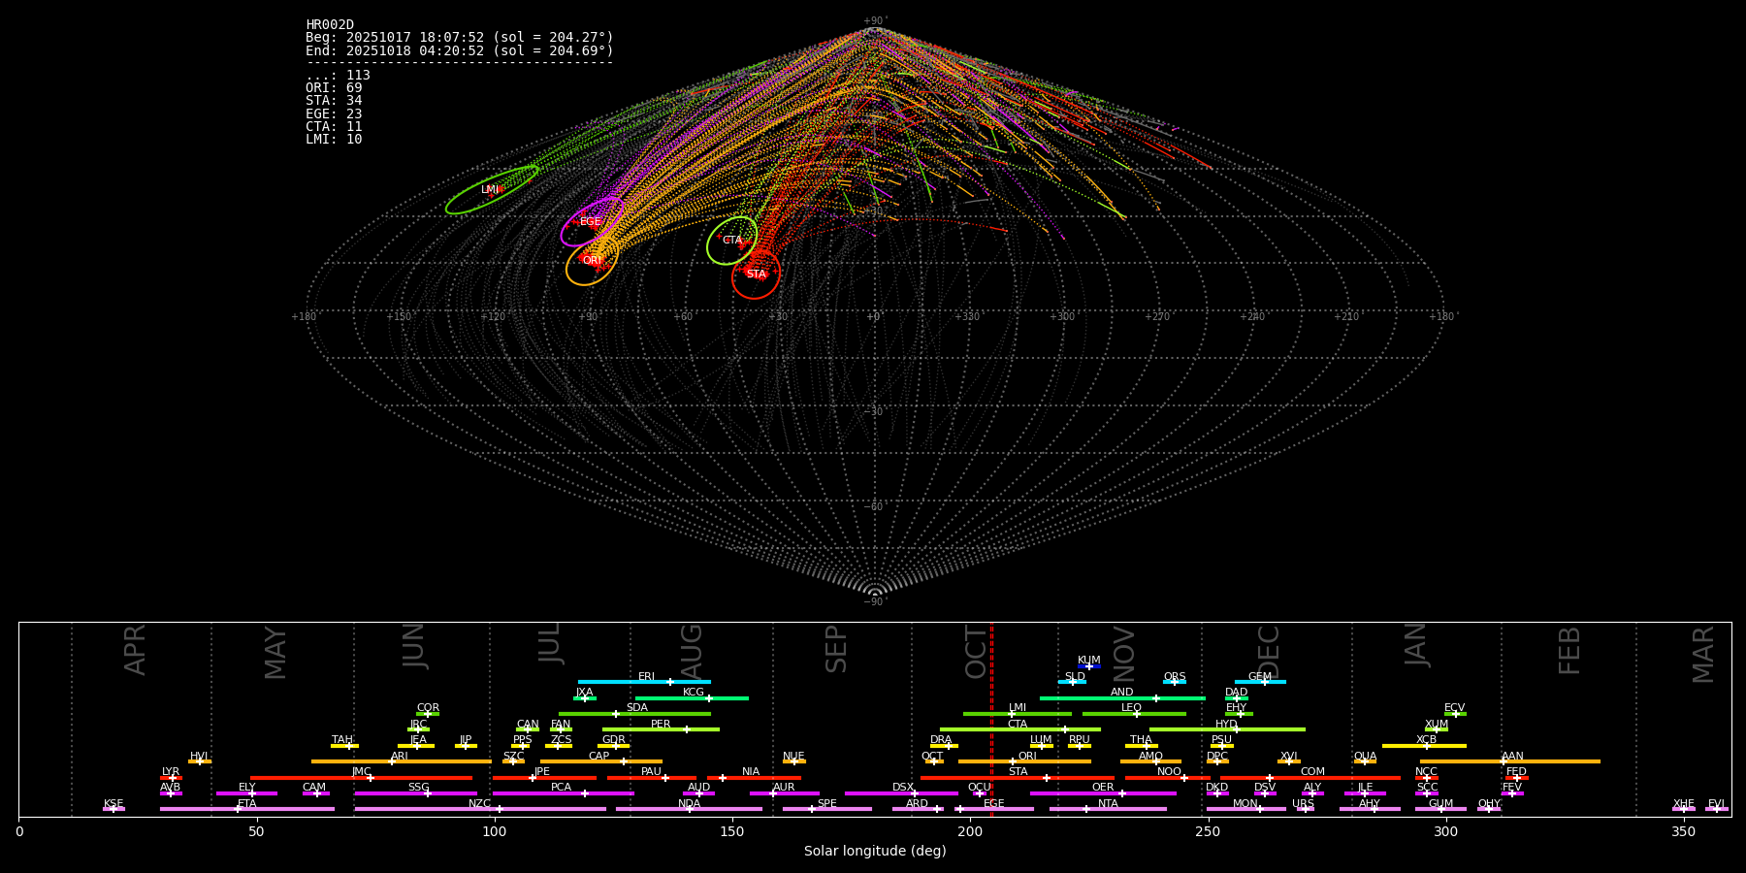Click the 'Solar longitude (deg)' axis title

875,852
